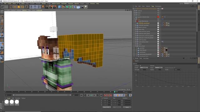Open the Object (Rel) coordinate dropdown
Image resolution: width=200 pixels, height=112 pixels.
[107, 107]
